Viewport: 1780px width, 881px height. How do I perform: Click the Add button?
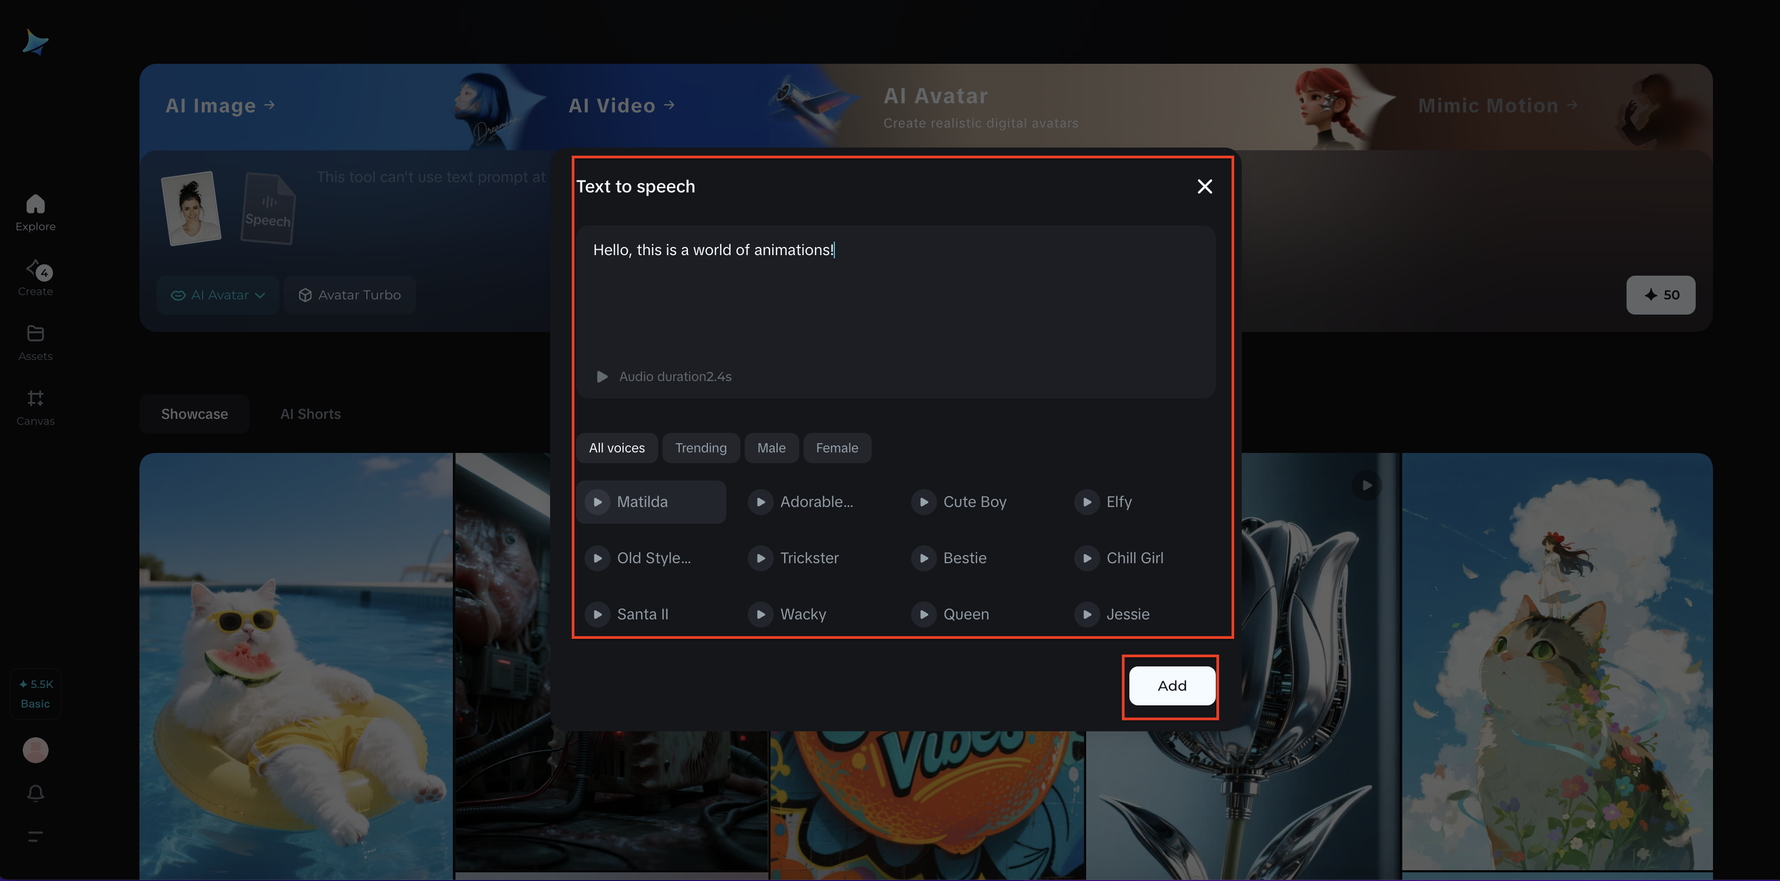pos(1172,685)
